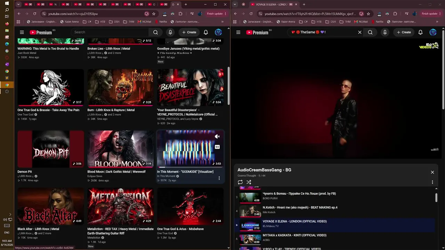Toggle captions on the GODMODE preview
This screenshot has width=445, height=250.
pyautogui.click(x=217, y=147)
